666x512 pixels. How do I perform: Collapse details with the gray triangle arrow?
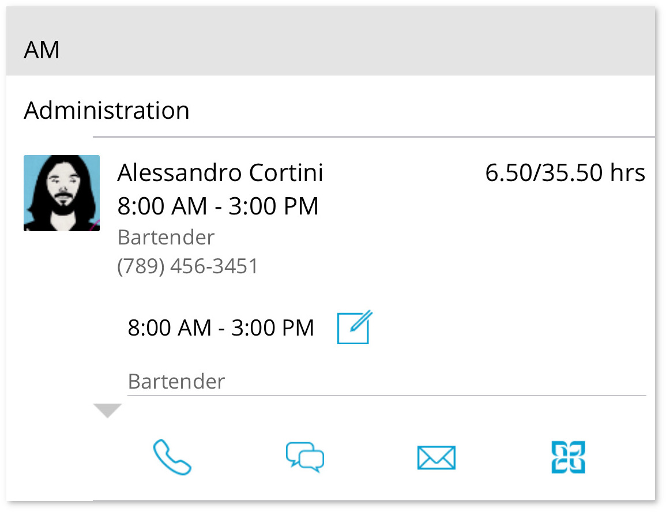(x=107, y=411)
